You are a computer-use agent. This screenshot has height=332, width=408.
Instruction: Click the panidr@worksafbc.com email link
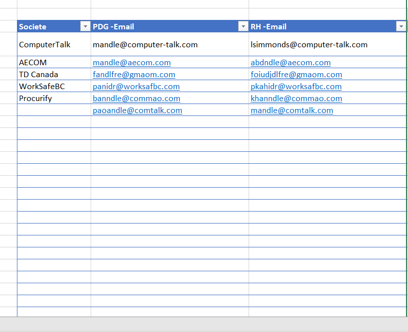coord(136,87)
